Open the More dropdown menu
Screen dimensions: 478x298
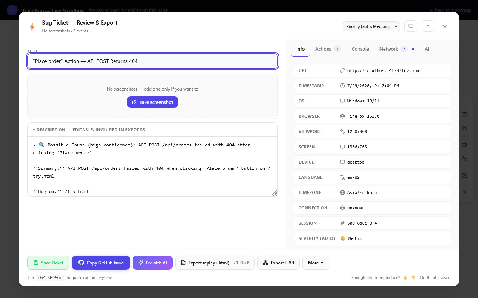tap(316, 263)
